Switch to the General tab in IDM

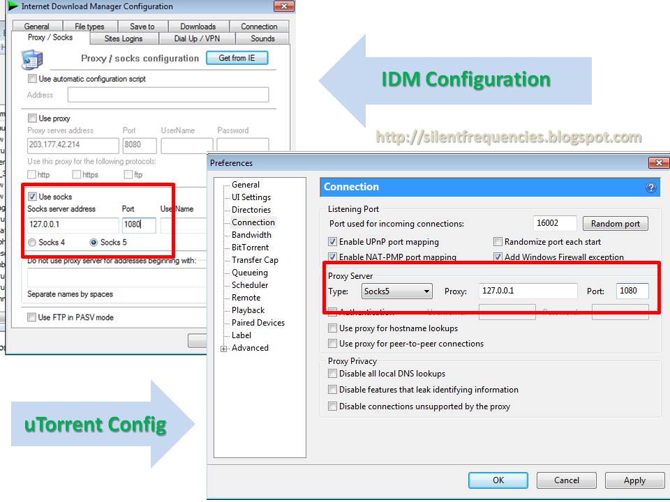(37, 26)
